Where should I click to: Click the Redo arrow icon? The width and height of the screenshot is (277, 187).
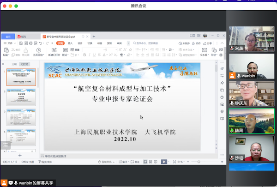pyautogui.click(x=47, y=43)
